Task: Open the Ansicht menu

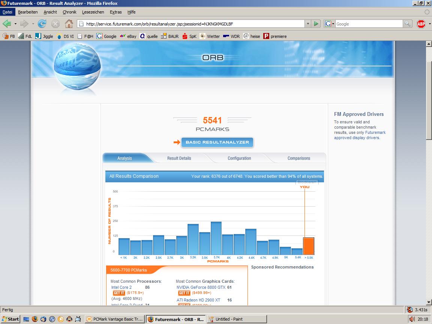Action: coord(50,12)
